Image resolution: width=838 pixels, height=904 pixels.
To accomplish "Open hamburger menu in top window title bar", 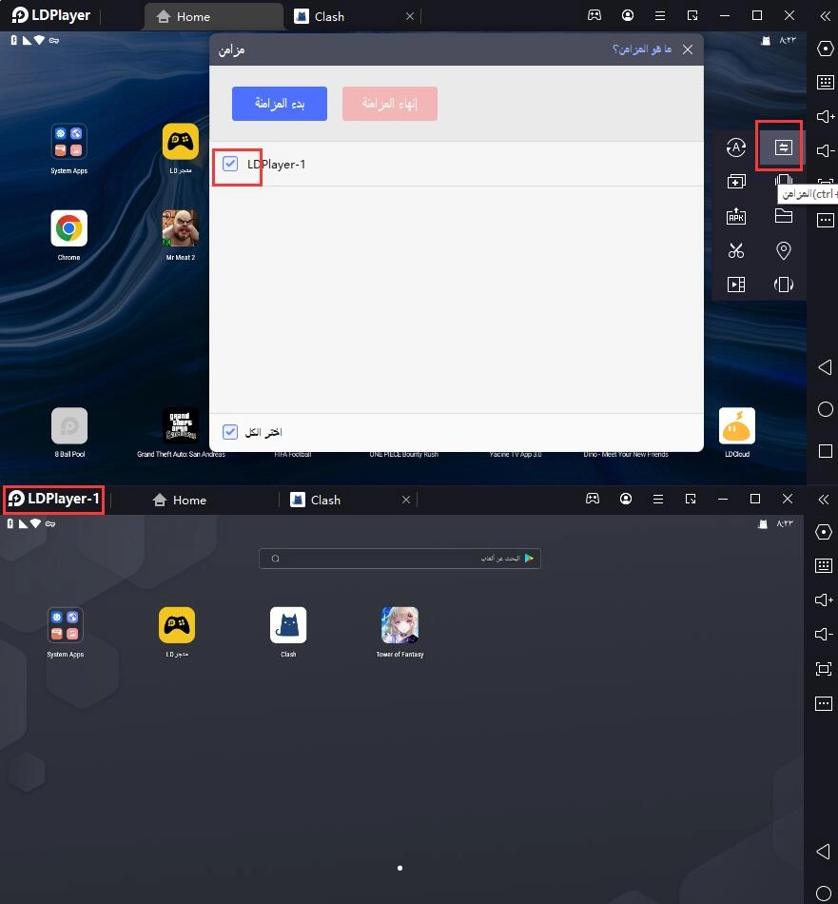I will pos(660,15).
